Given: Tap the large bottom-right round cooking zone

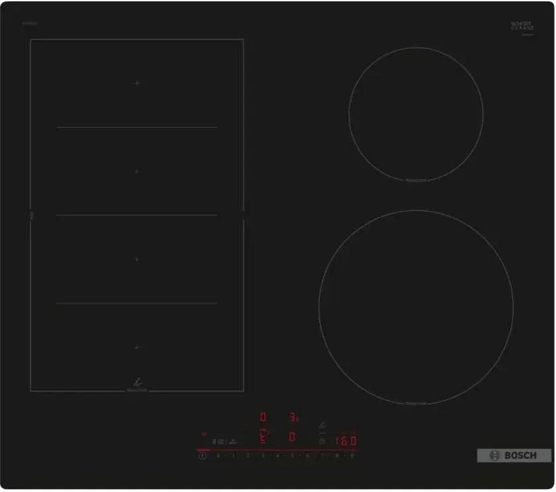Looking at the screenshot, I should [416, 307].
